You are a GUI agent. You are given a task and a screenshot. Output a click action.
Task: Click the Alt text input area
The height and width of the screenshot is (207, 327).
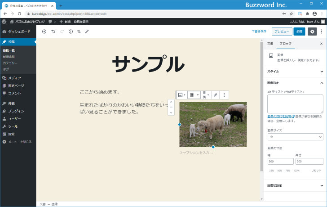pos(295,103)
